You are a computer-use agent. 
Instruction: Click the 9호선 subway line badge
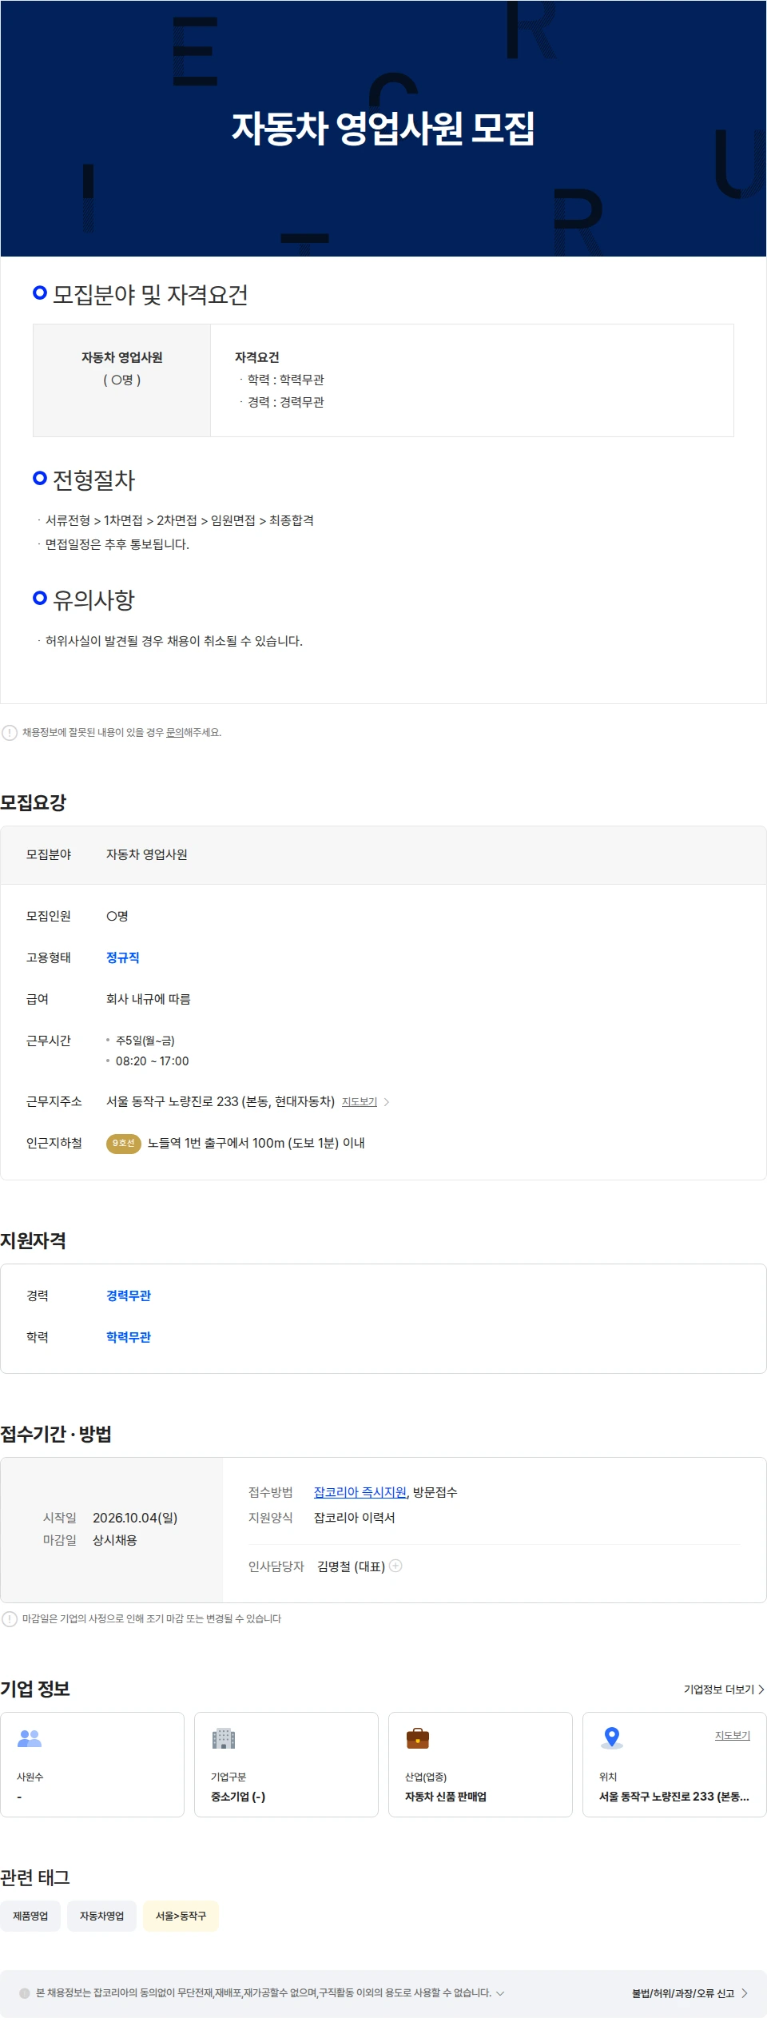tap(124, 1144)
